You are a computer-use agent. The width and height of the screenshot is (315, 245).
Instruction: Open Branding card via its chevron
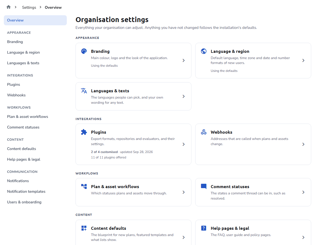183,60
